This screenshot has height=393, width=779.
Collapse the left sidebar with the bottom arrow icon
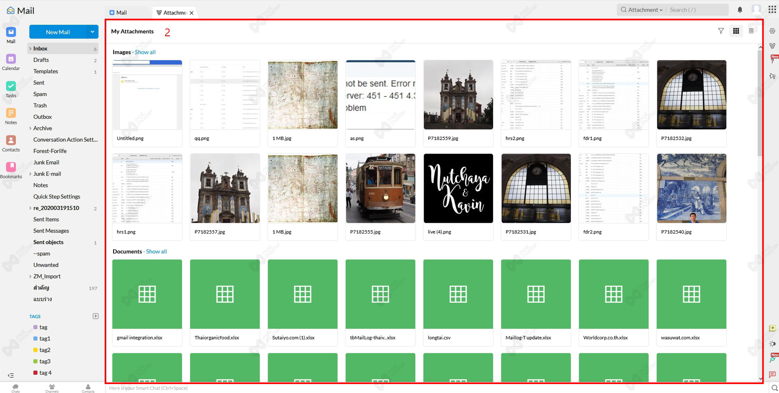[x=11, y=375]
